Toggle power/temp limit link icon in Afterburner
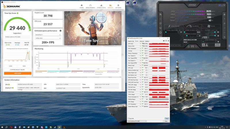Viewport: 230px width, 129px height. (203, 38)
